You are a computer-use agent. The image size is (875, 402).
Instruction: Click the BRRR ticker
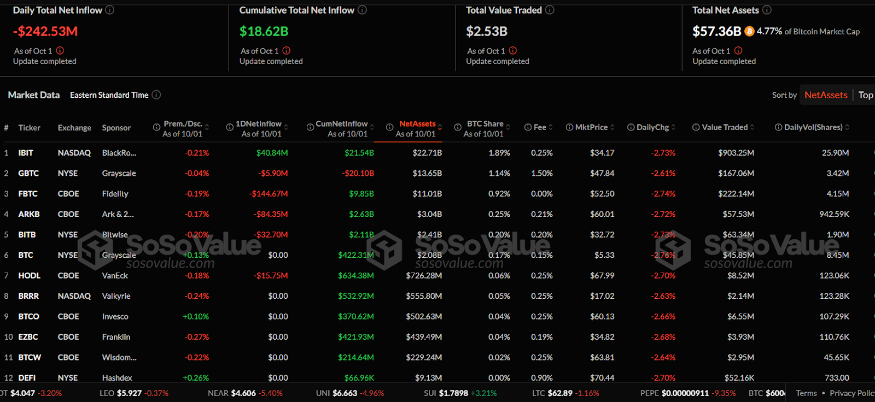coord(28,296)
